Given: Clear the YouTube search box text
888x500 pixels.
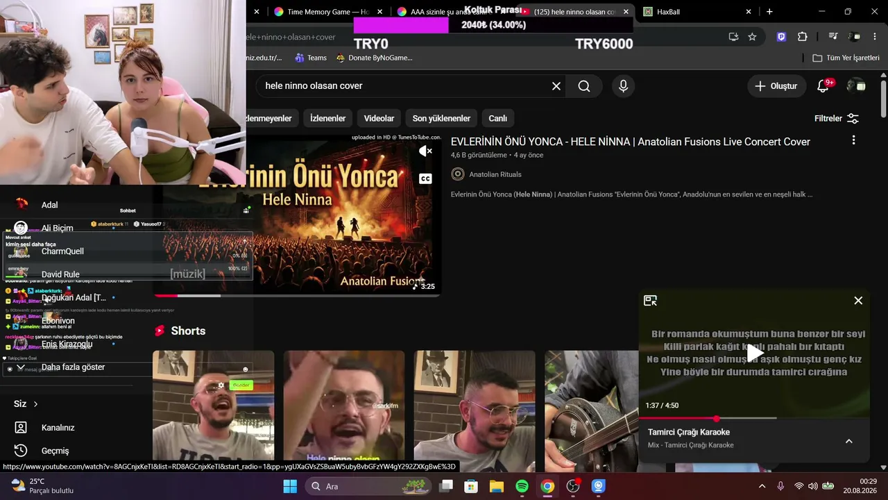Looking at the screenshot, I should coord(556,86).
